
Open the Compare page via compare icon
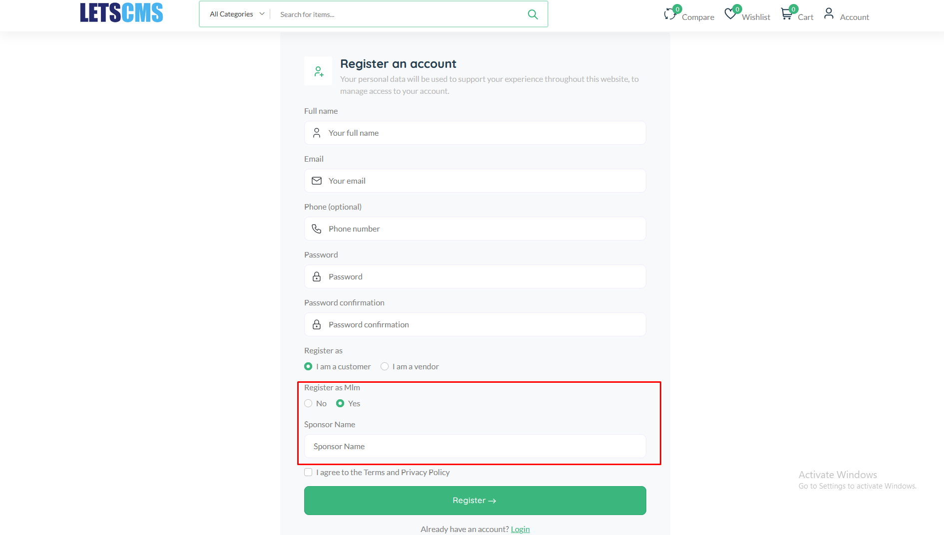click(670, 13)
